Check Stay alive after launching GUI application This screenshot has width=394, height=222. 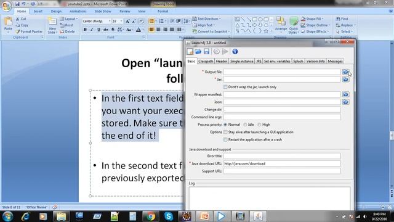(225, 132)
